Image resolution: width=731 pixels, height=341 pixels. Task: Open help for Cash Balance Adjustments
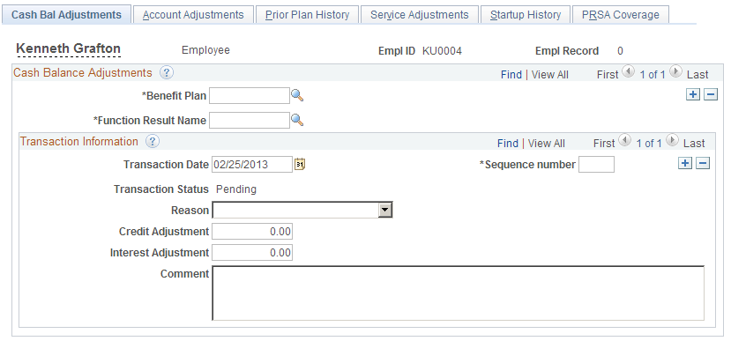point(167,72)
